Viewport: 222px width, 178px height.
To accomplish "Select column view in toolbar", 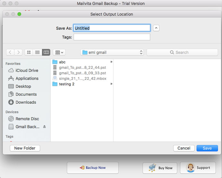I will point(46,52).
